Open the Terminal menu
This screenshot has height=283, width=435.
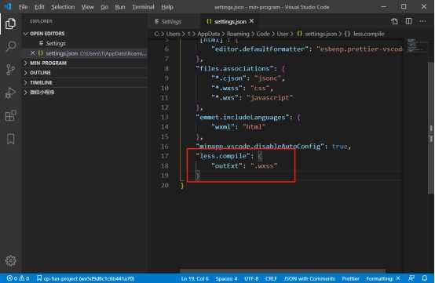[x=143, y=7]
